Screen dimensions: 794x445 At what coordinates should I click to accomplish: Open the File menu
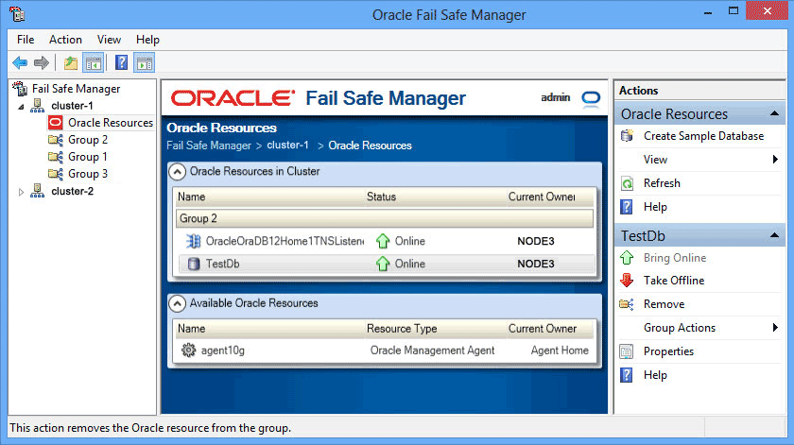(26, 40)
